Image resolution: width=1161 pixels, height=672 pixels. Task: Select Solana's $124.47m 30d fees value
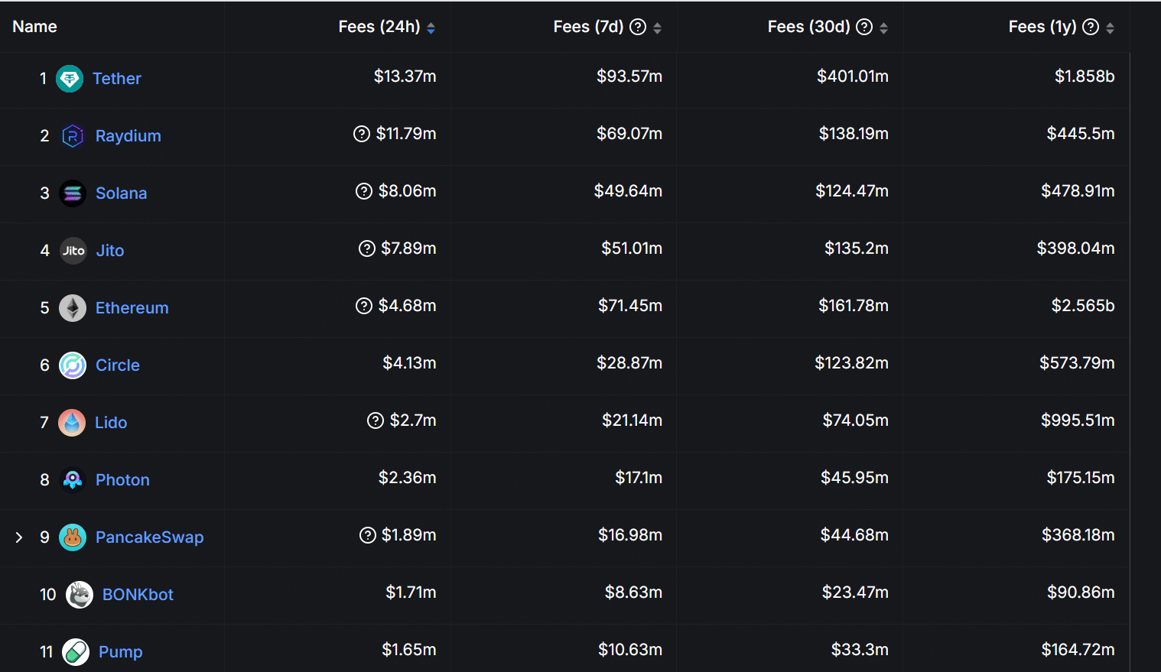click(x=852, y=191)
